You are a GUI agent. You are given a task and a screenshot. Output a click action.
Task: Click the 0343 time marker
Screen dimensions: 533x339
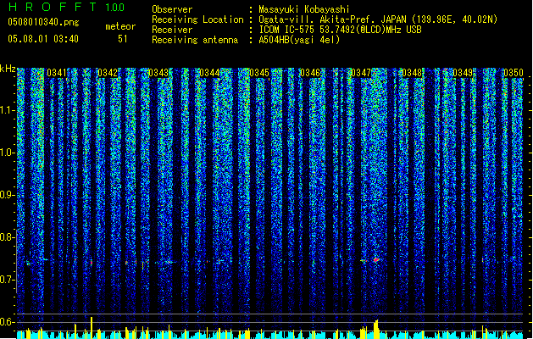click(158, 73)
